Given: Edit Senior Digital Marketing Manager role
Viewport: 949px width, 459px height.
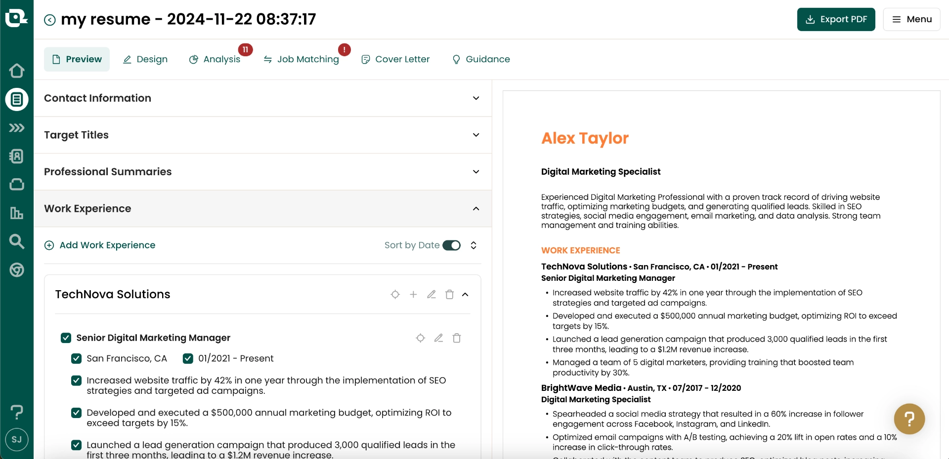Looking at the screenshot, I should [438, 338].
